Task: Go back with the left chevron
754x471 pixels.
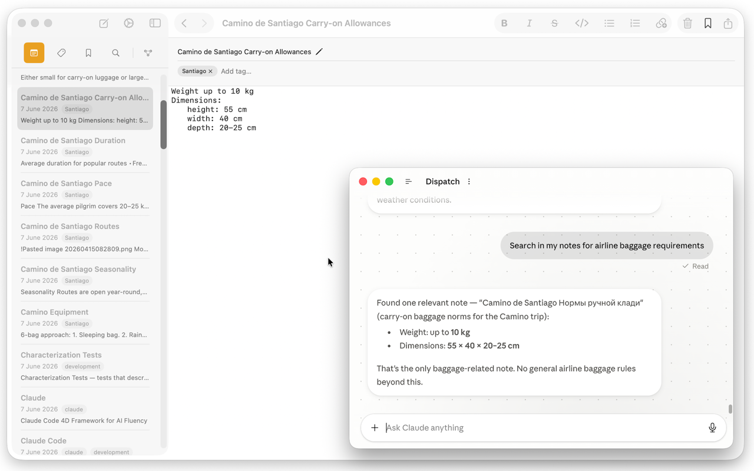Action: pyautogui.click(x=184, y=24)
